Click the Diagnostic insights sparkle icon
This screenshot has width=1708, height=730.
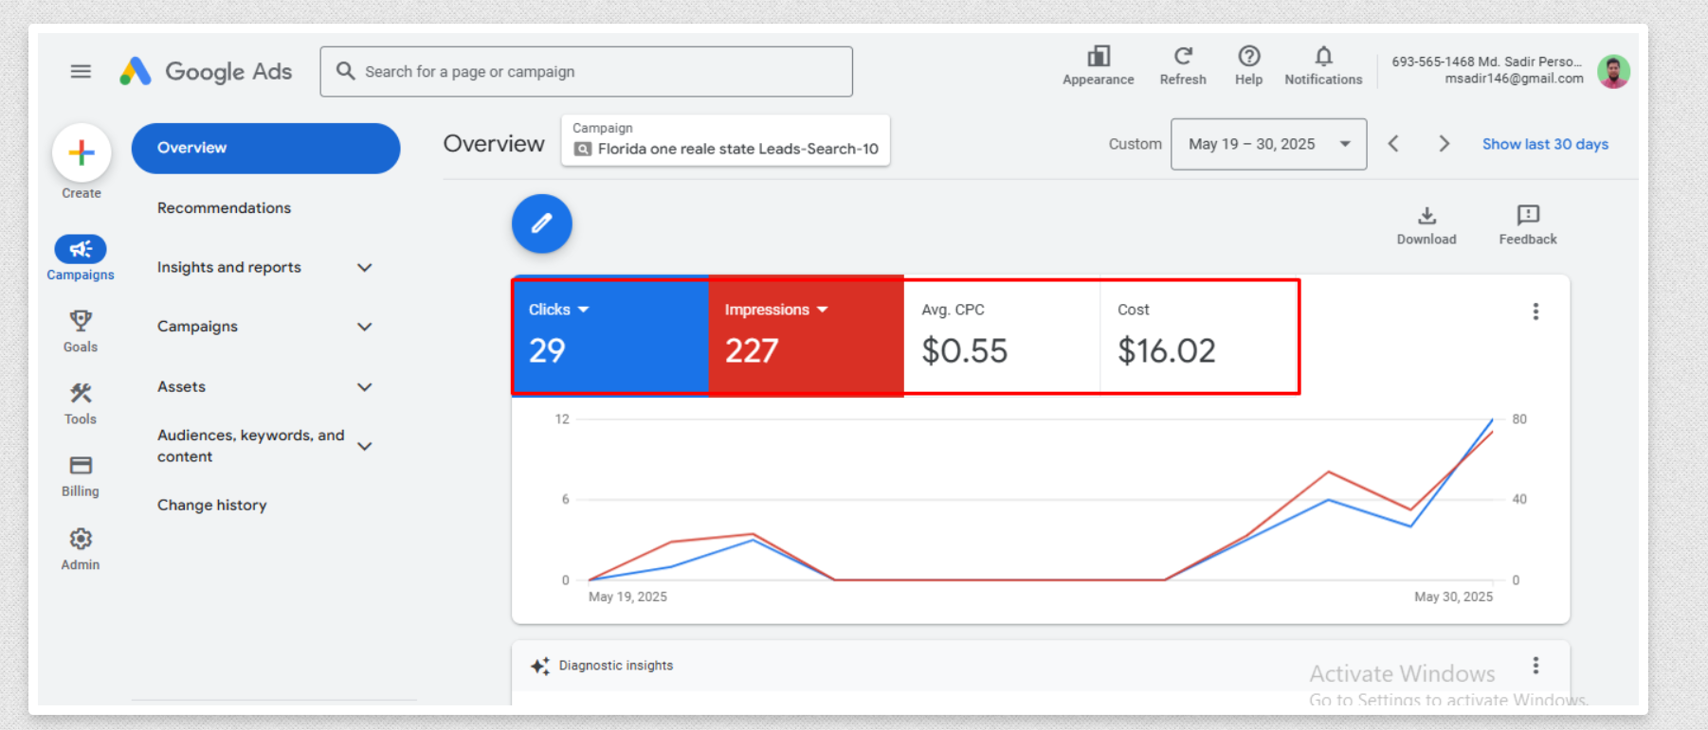tap(540, 666)
